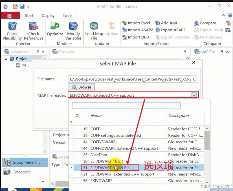Open the red application file menu
The width and height of the screenshot is (233, 191).
pyautogui.click(x=10, y=15)
